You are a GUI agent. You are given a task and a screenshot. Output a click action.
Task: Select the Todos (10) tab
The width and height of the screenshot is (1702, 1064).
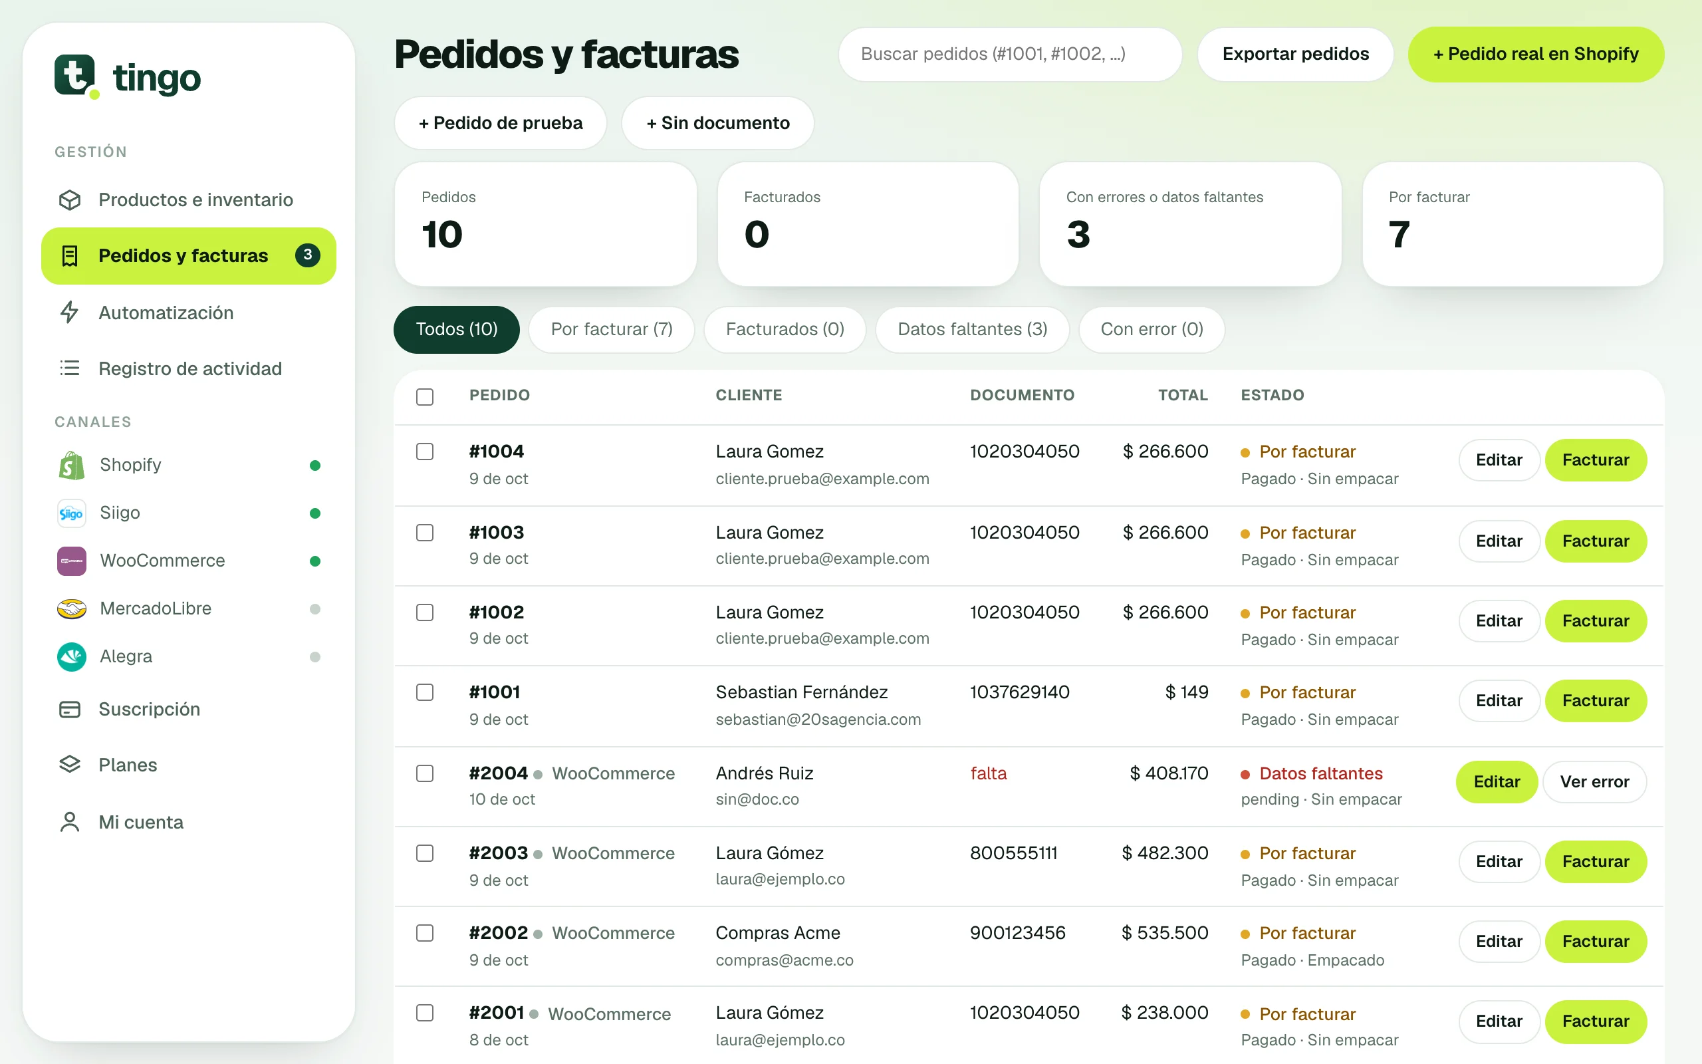457,329
